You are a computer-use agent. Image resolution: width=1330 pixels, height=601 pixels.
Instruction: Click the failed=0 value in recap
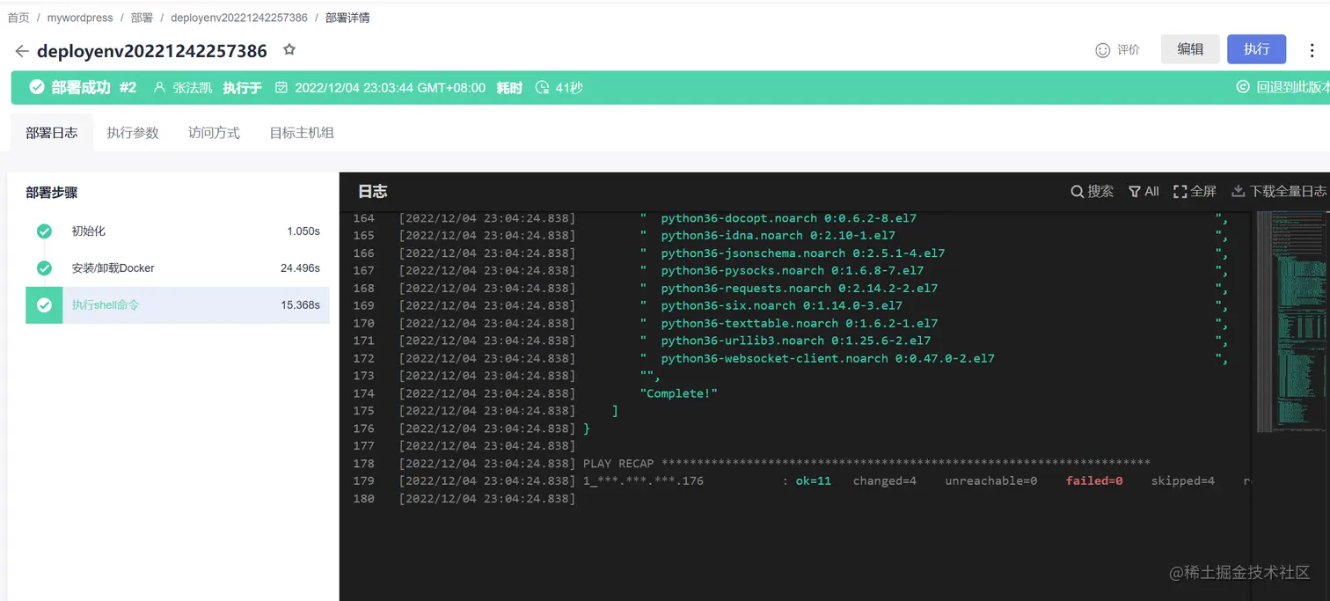(1094, 481)
